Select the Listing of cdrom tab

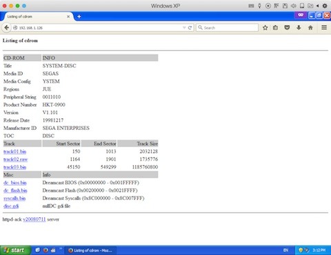[x=37, y=16]
